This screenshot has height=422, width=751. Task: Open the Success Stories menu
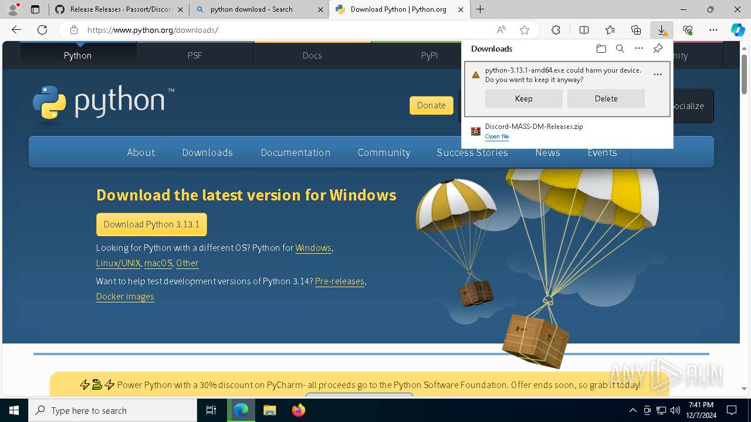(x=472, y=152)
